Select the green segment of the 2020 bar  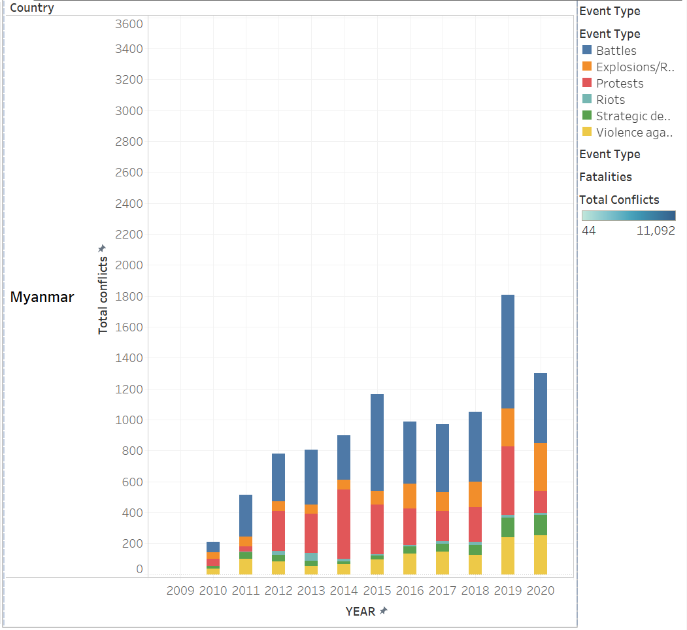point(541,525)
